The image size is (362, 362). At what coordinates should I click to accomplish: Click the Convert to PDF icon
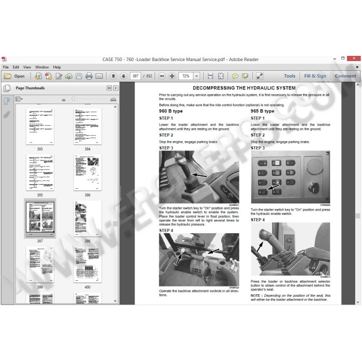tap(49, 76)
